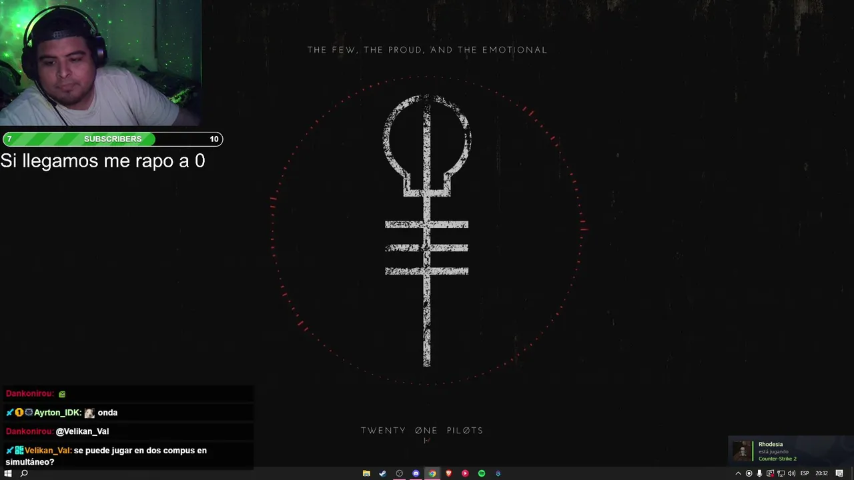Click the emote before 'onda' in chat
This screenshot has height=480, width=854.
pos(89,413)
